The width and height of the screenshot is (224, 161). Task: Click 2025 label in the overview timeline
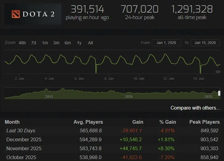point(208,97)
